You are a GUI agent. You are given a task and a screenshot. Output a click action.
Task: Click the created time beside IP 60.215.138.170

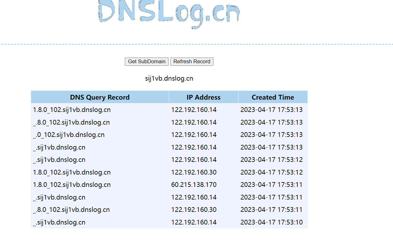(271, 185)
